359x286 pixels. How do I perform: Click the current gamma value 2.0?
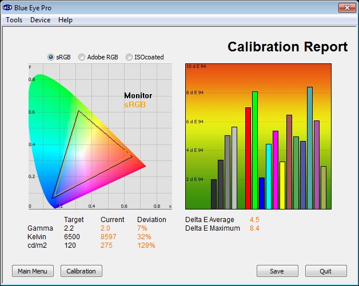[105, 228]
